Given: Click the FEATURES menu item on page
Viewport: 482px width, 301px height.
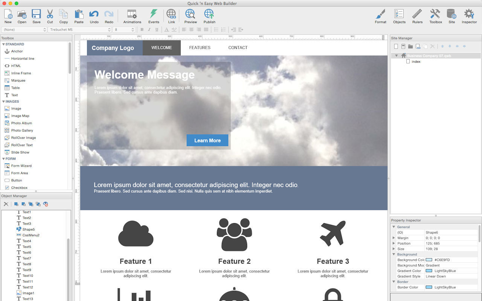Looking at the screenshot, I should [x=200, y=48].
